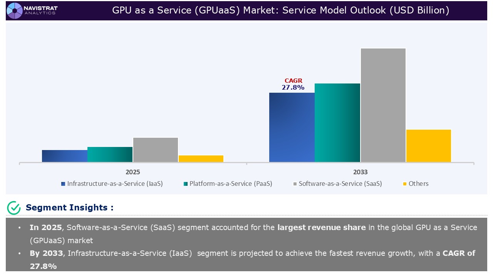
Task: Click the 2025 PaaS teal bar
Action: 110,155
